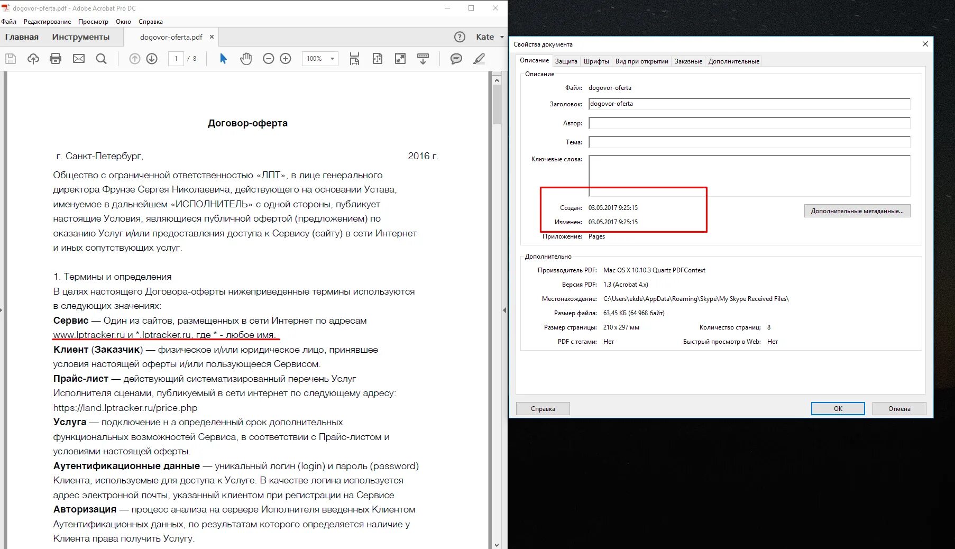Switch to the Защита tab
The width and height of the screenshot is (955, 549).
click(566, 61)
